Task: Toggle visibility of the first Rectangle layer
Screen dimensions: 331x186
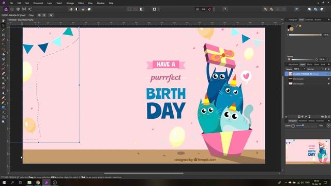Action: [329, 79]
